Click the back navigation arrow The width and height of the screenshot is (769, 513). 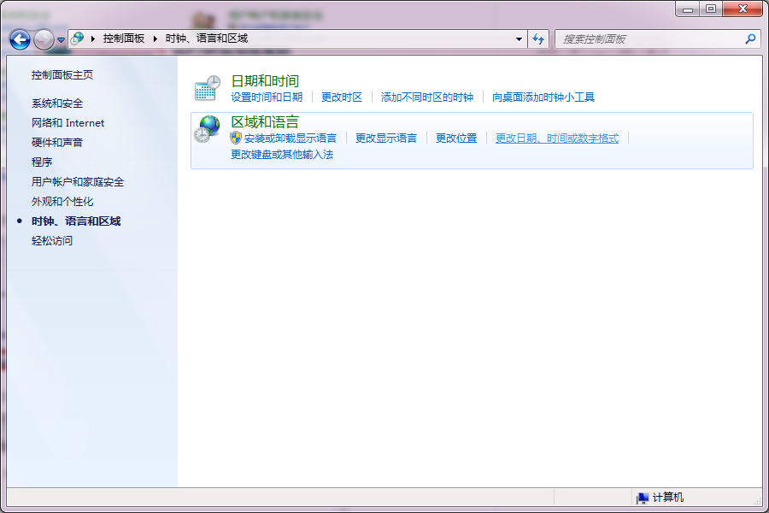pyautogui.click(x=19, y=38)
